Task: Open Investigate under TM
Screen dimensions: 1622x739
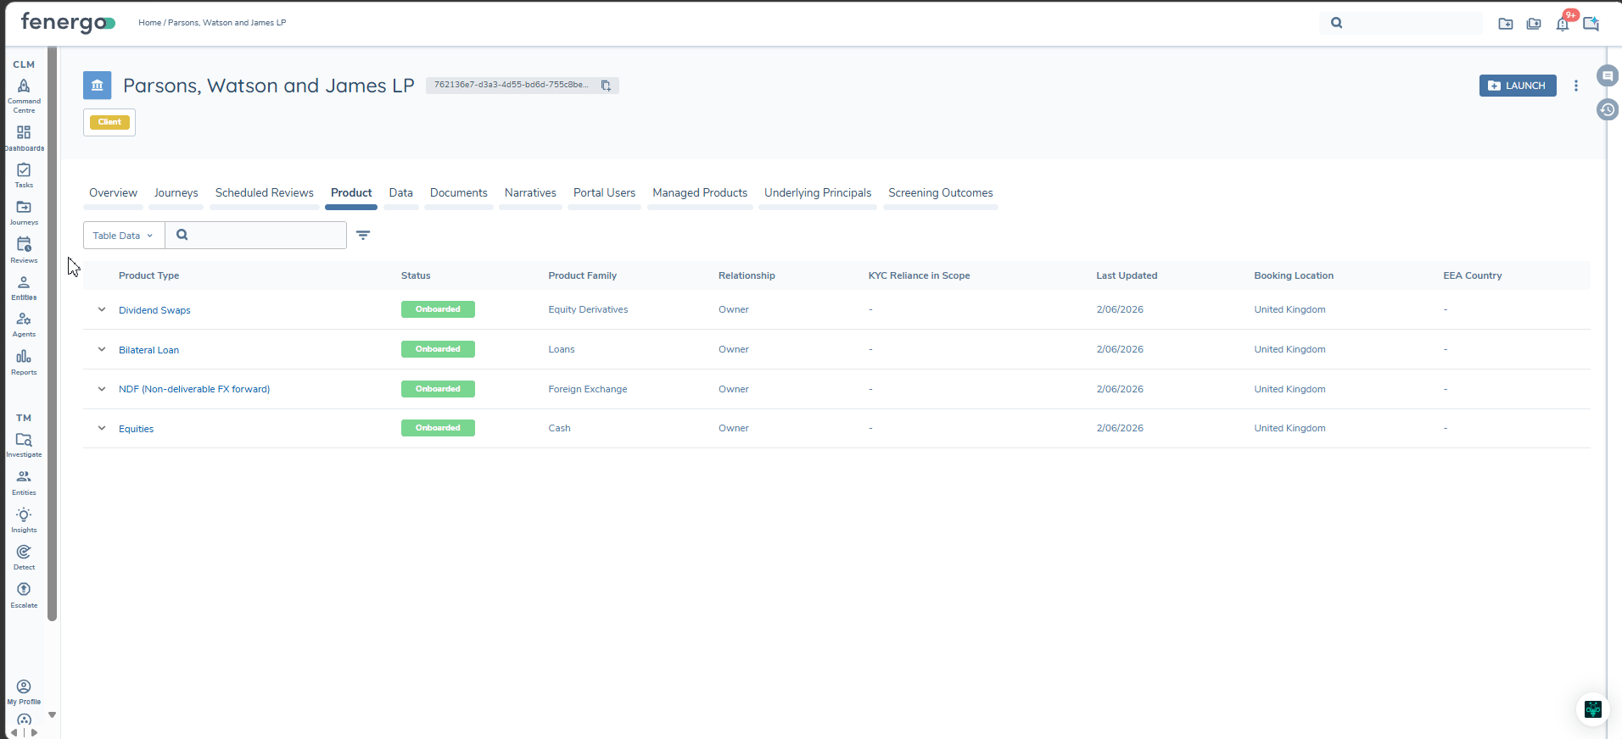Action: 24,445
